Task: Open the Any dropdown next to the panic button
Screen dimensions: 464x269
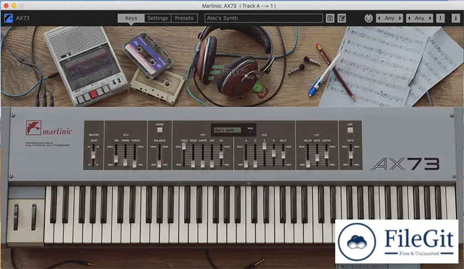Action: coord(420,18)
